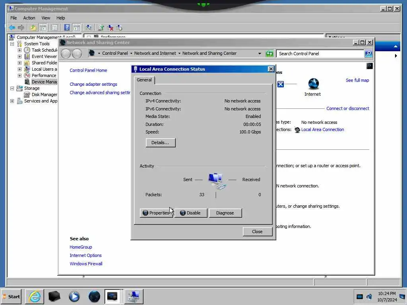Open the File menu
407x305 pixels.
[x=14, y=18]
